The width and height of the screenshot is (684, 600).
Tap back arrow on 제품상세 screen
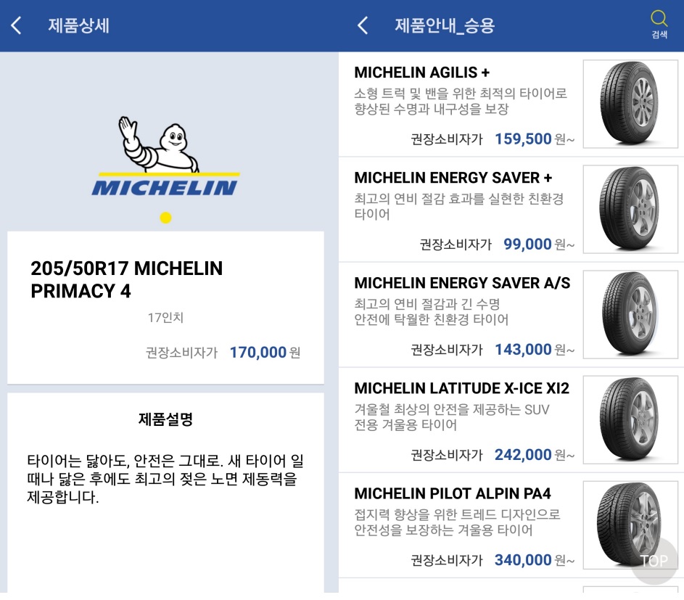tap(16, 26)
